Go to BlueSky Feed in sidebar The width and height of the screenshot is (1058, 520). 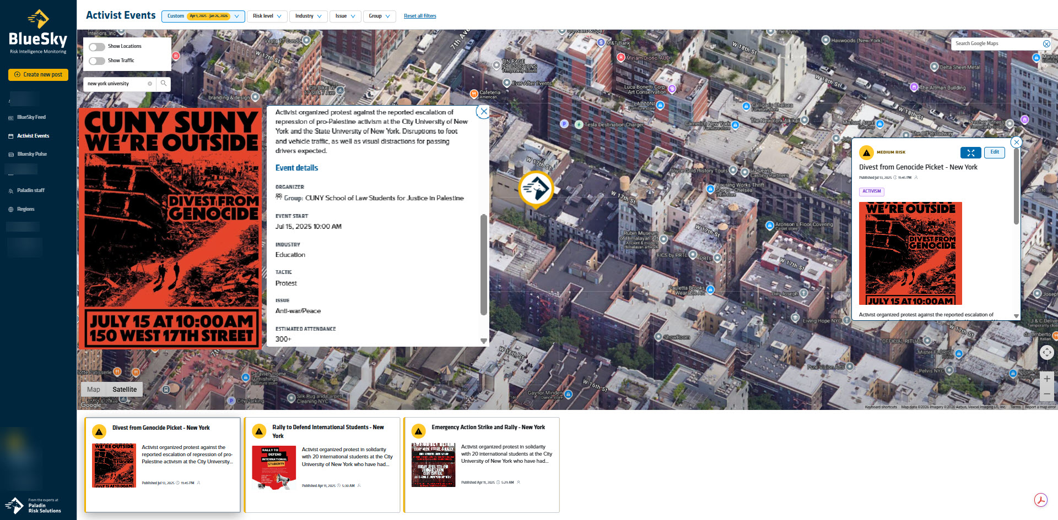[x=31, y=117]
